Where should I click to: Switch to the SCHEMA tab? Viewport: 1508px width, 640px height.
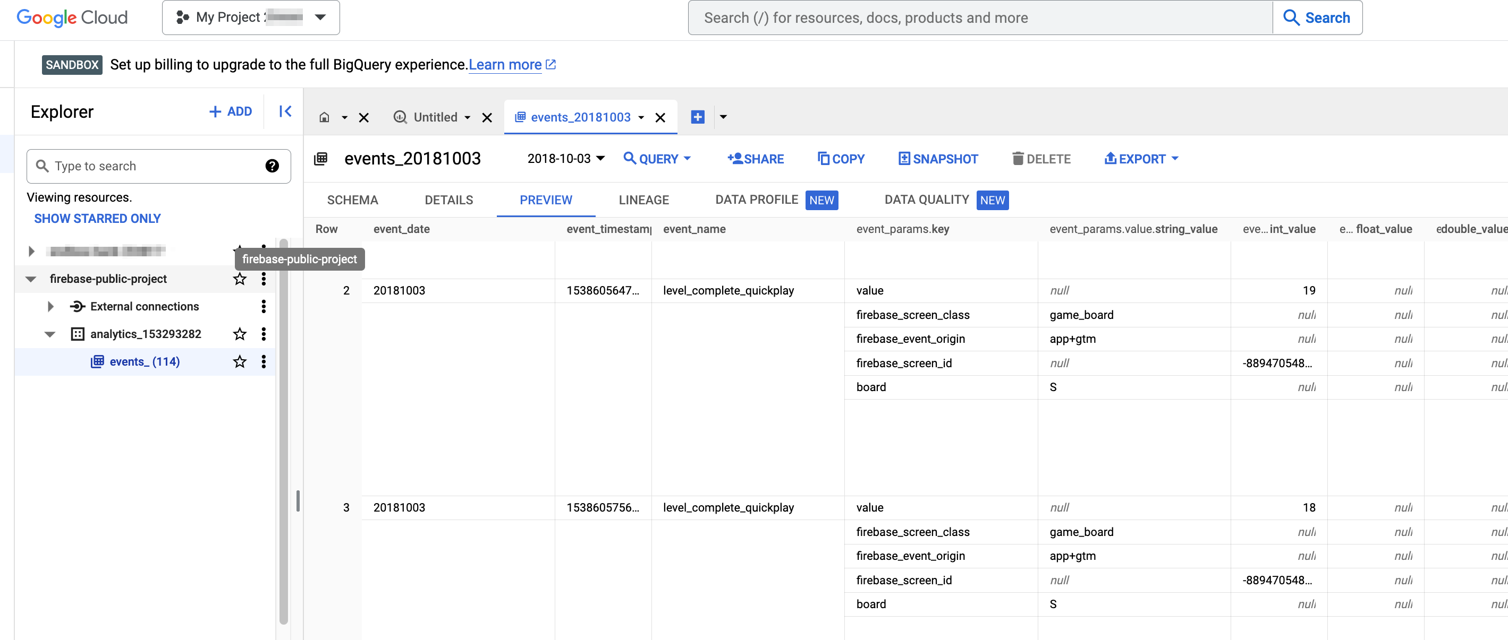[352, 200]
